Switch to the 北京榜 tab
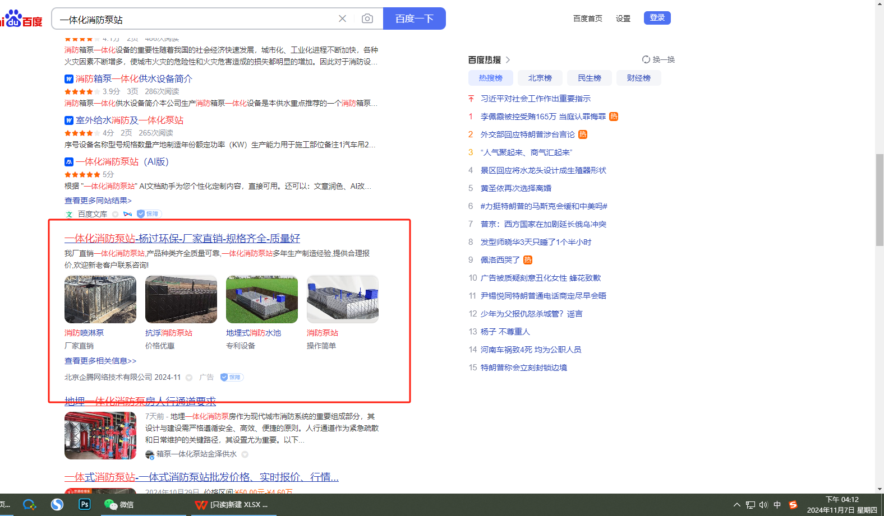 (540, 78)
